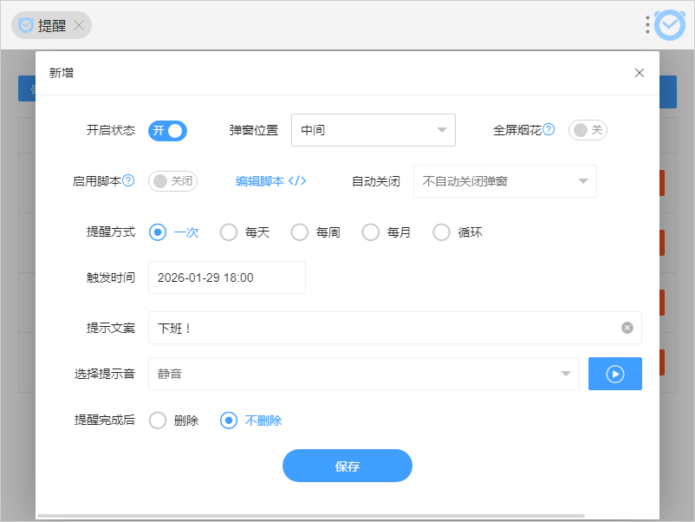Enable the 全屏烟花 switch
Image resolution: width=695 pixels, height=522 pixels.
point(588,130)
